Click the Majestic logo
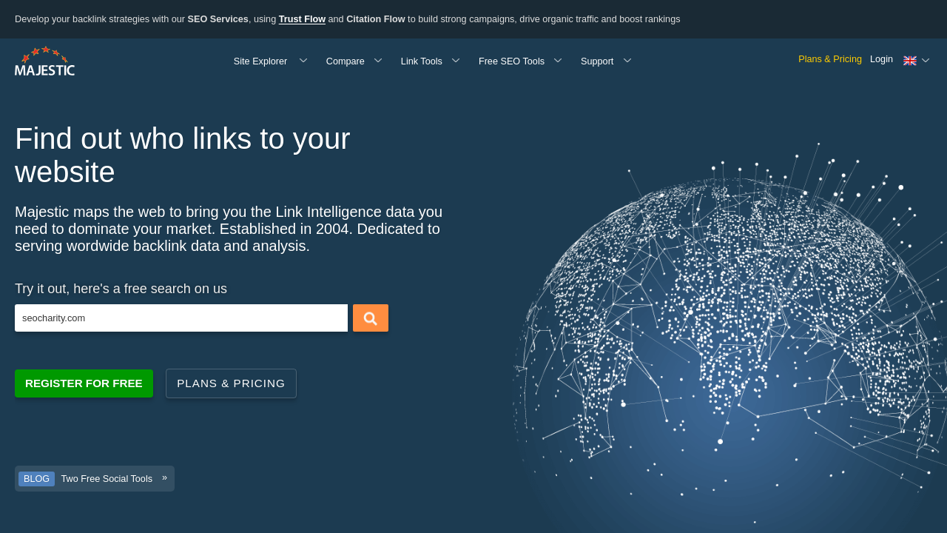The image size is (947, 533). [x=44, y=61]
